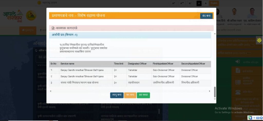Image resolution: width=263 pixels, height=121 pixels.
Task: Click the yellow asterisk icon at right edge
Action: coord(259,40)
